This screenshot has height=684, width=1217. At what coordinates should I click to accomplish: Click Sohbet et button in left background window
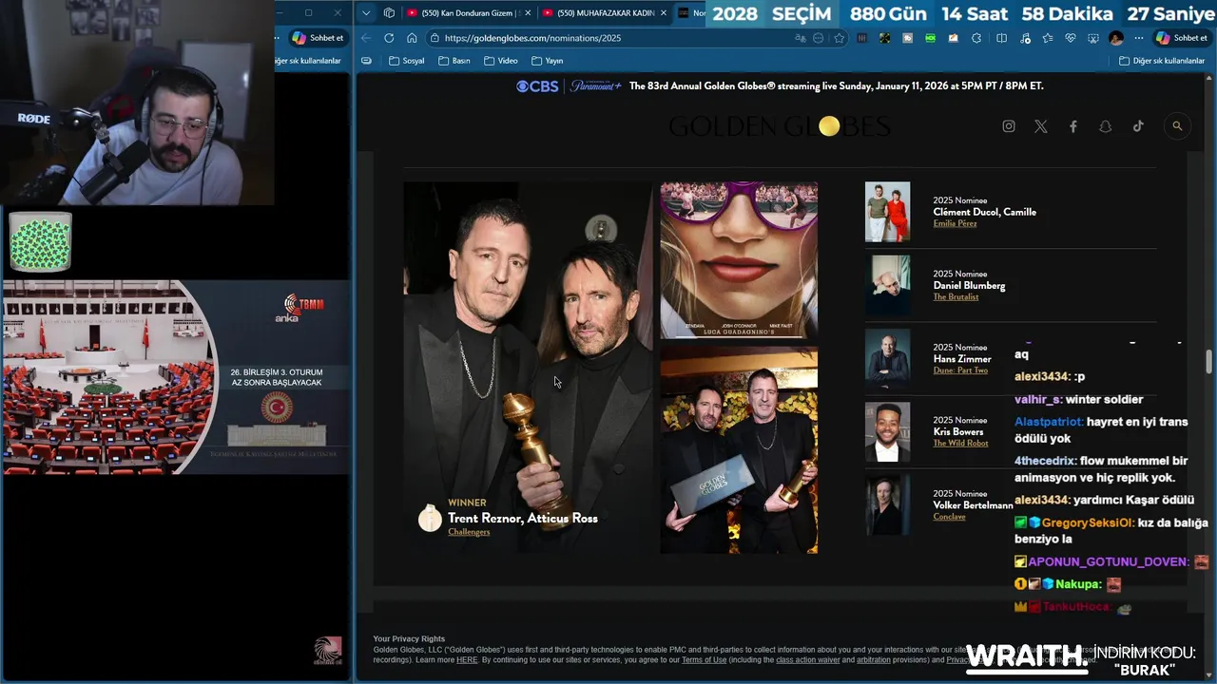318,38
